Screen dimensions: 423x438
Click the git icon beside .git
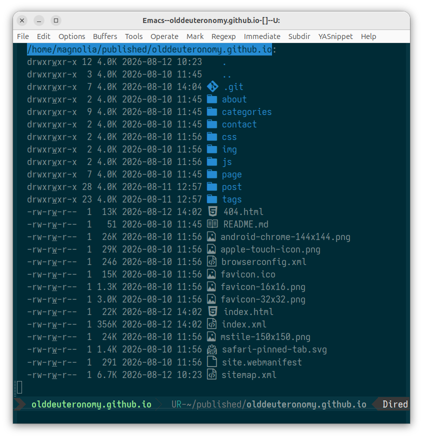pos(212,86)
